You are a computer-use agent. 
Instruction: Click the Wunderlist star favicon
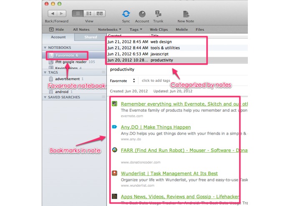115,173
